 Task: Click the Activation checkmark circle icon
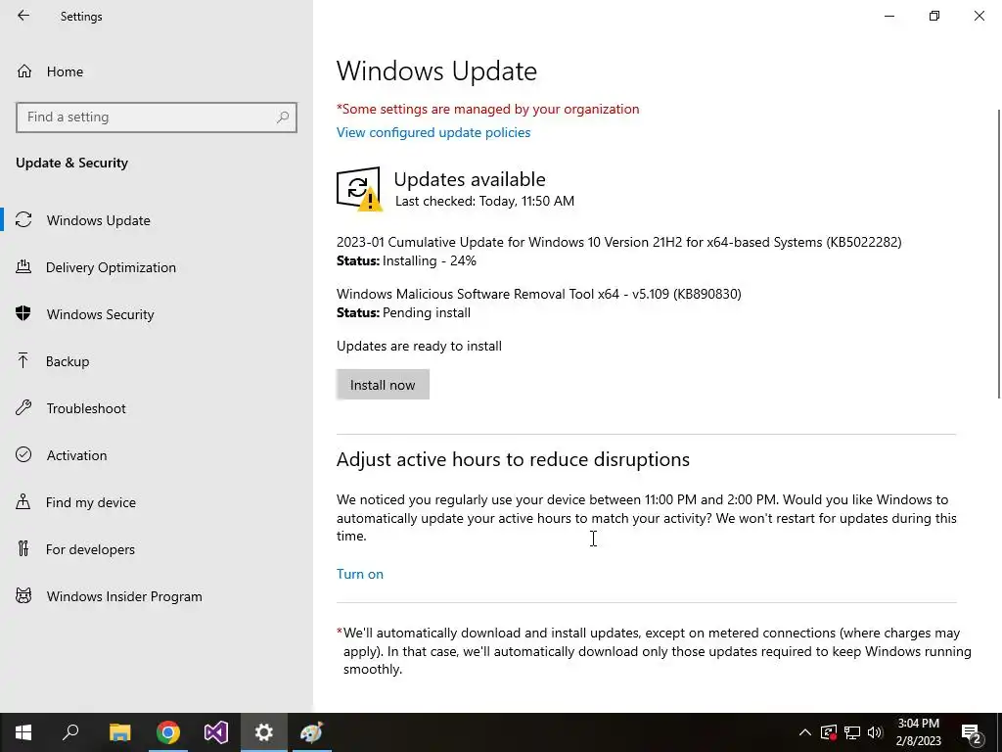pyautogui.click(x=23, y=454)
